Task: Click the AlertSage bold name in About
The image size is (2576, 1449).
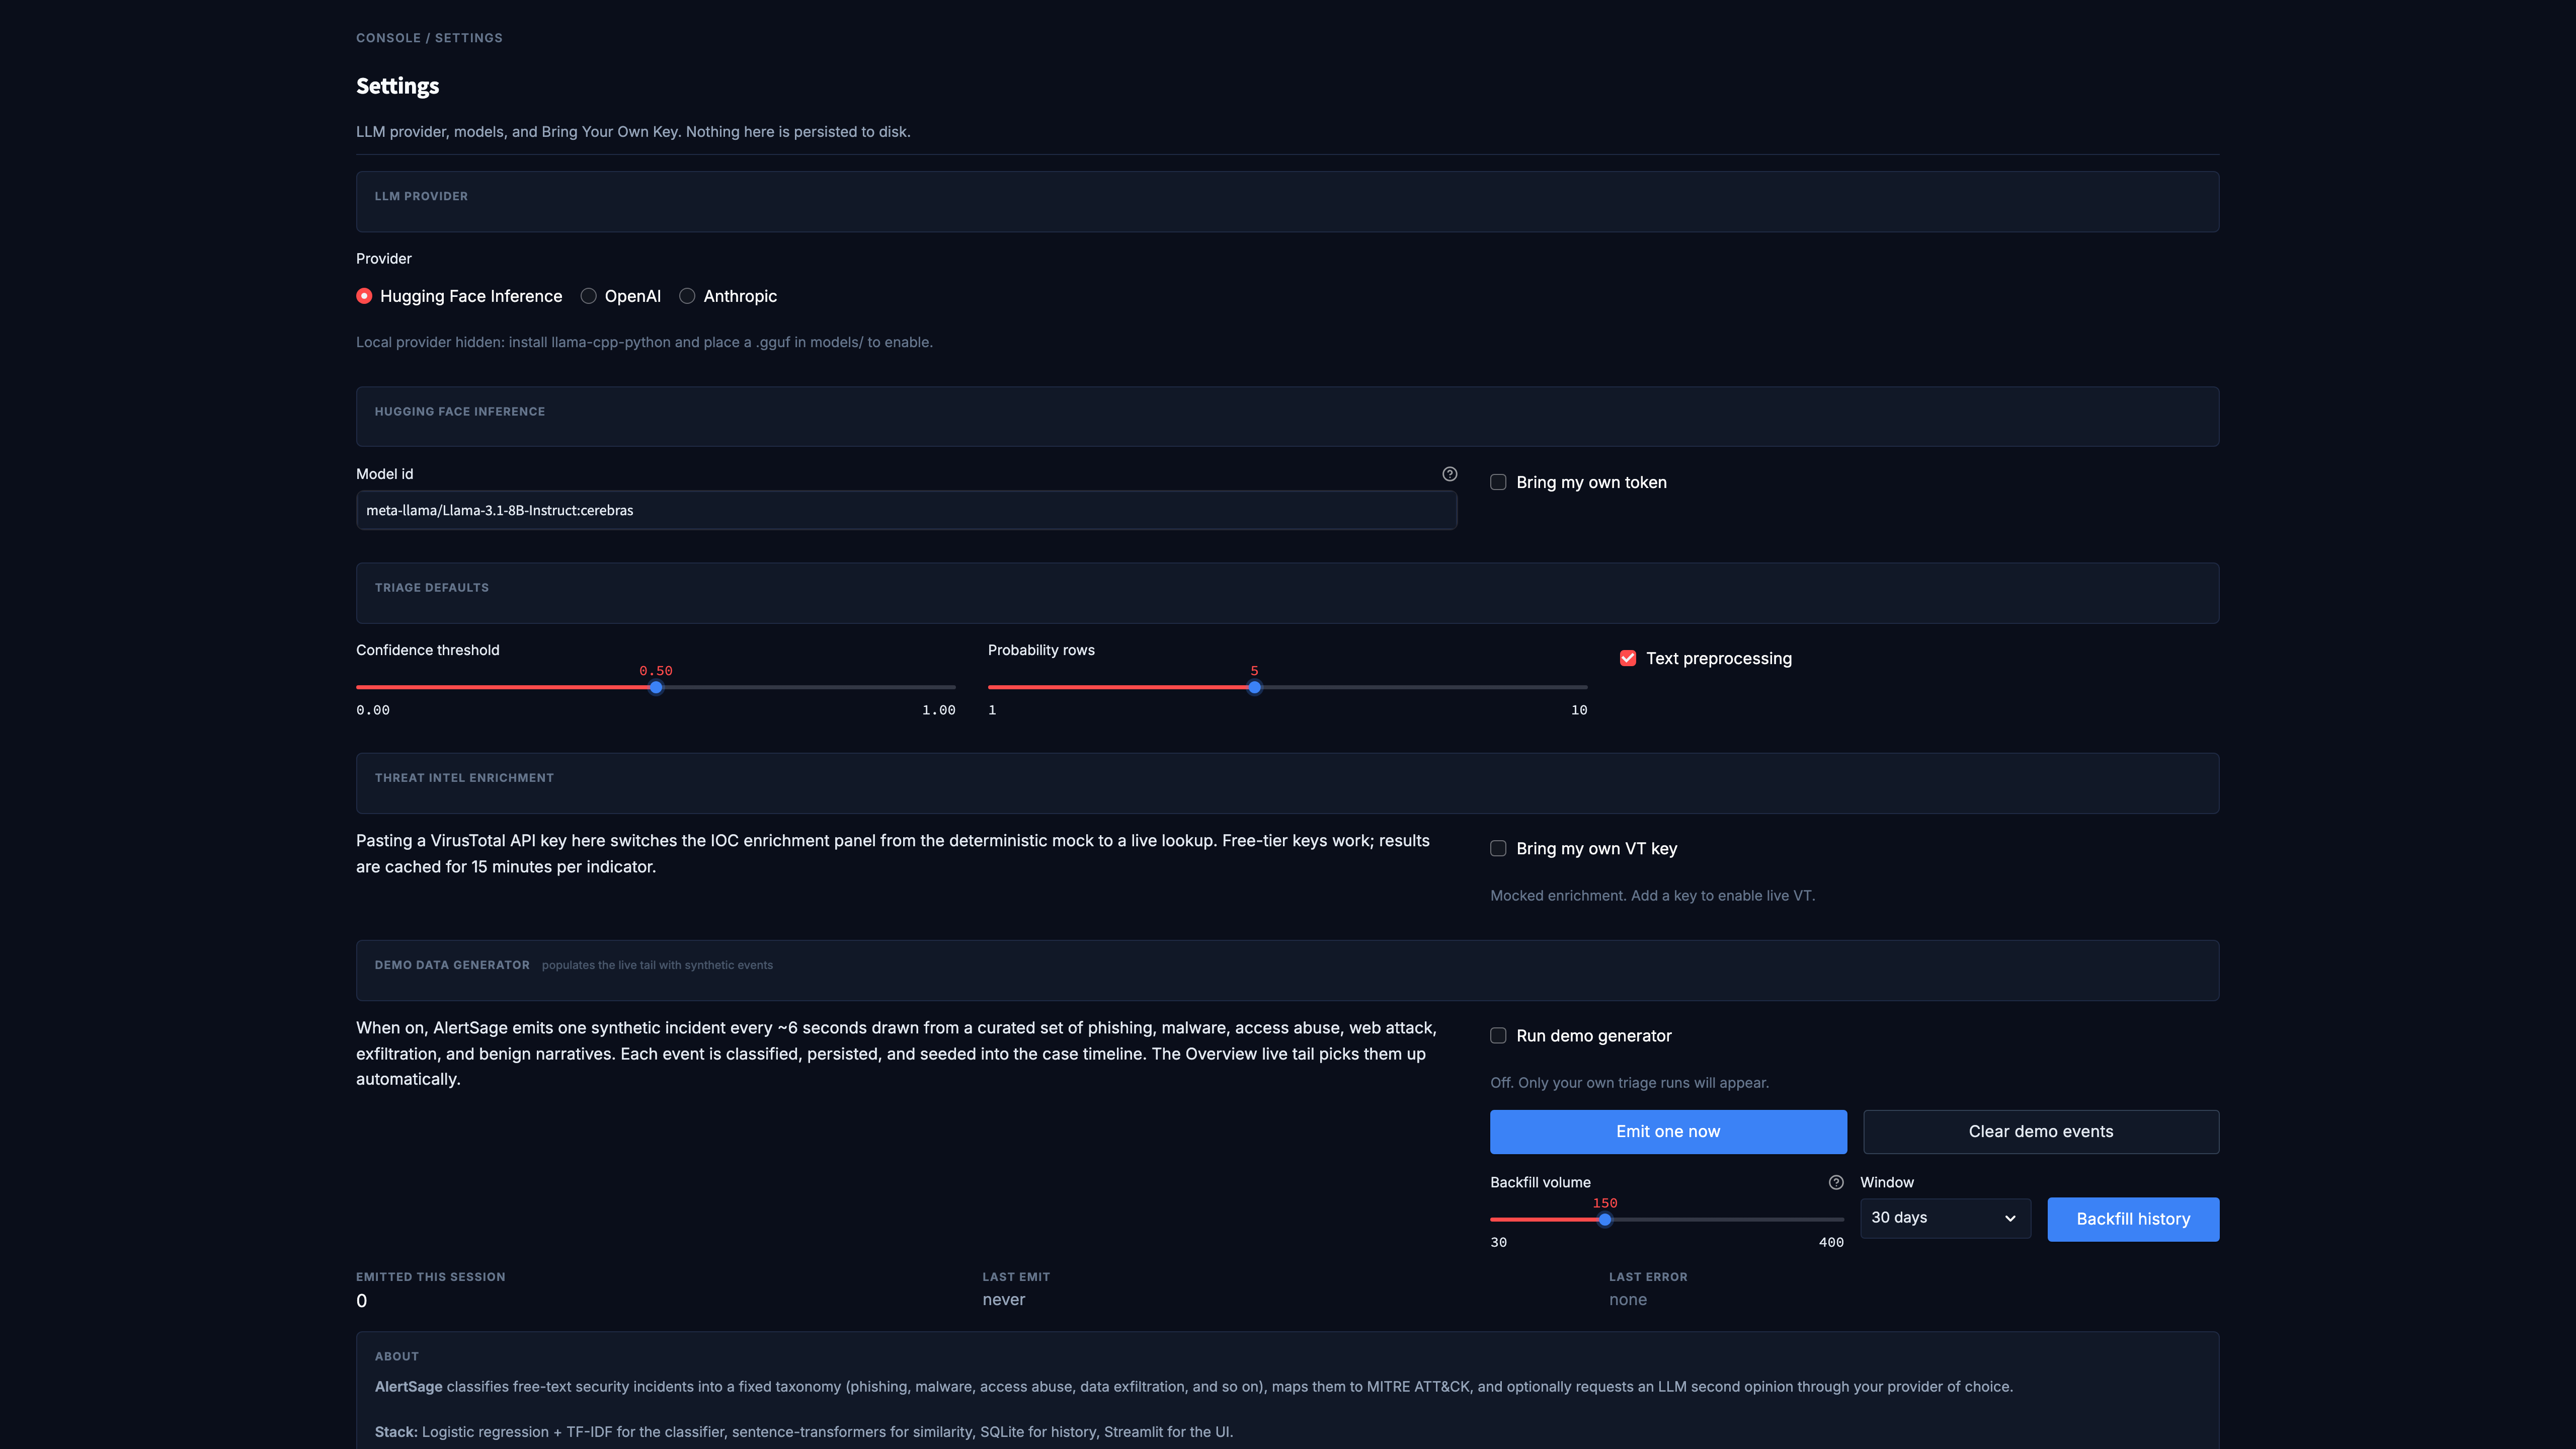Action: 408,1386
